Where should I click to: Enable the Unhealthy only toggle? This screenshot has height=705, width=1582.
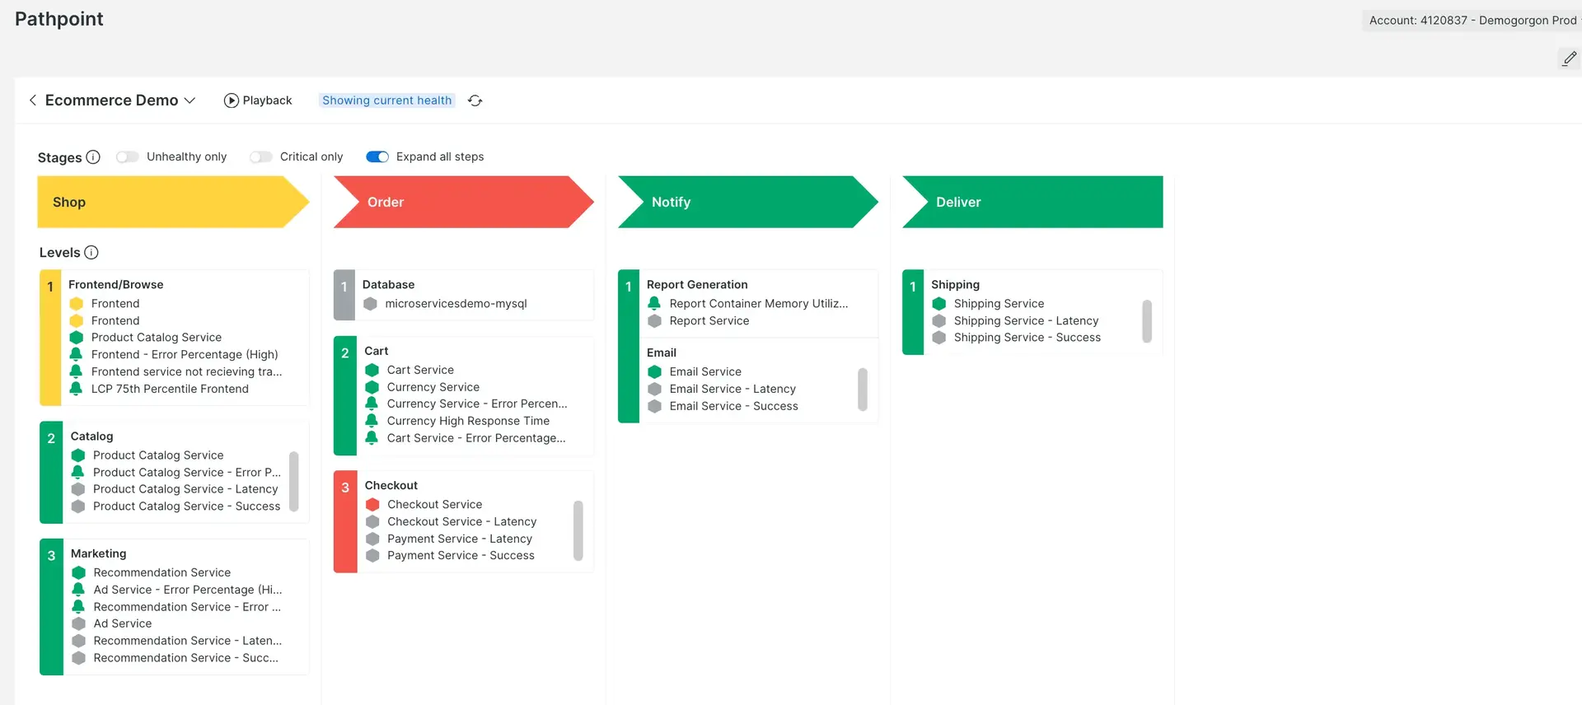pyautogui.click(x=127, y=157)
